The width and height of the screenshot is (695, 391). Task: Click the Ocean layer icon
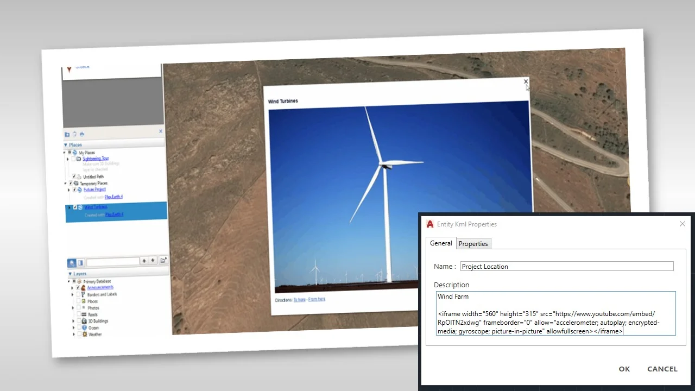85,327
